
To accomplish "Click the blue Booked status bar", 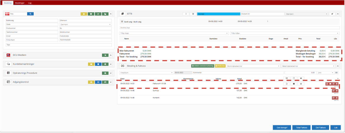I will tap(218, 14).
